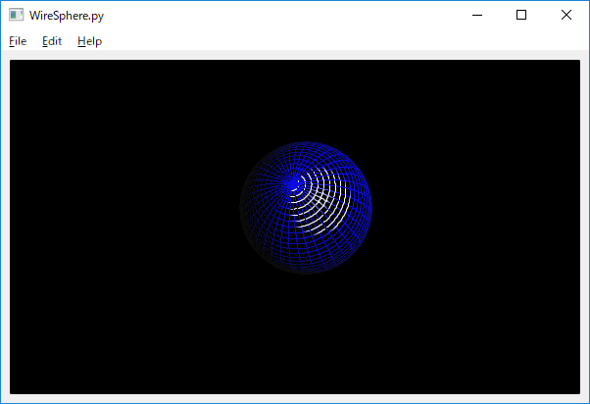Screen dimensions: 590x404
Task: Maximize the WireSphere.py window
Action: click(x=521, y=15)
